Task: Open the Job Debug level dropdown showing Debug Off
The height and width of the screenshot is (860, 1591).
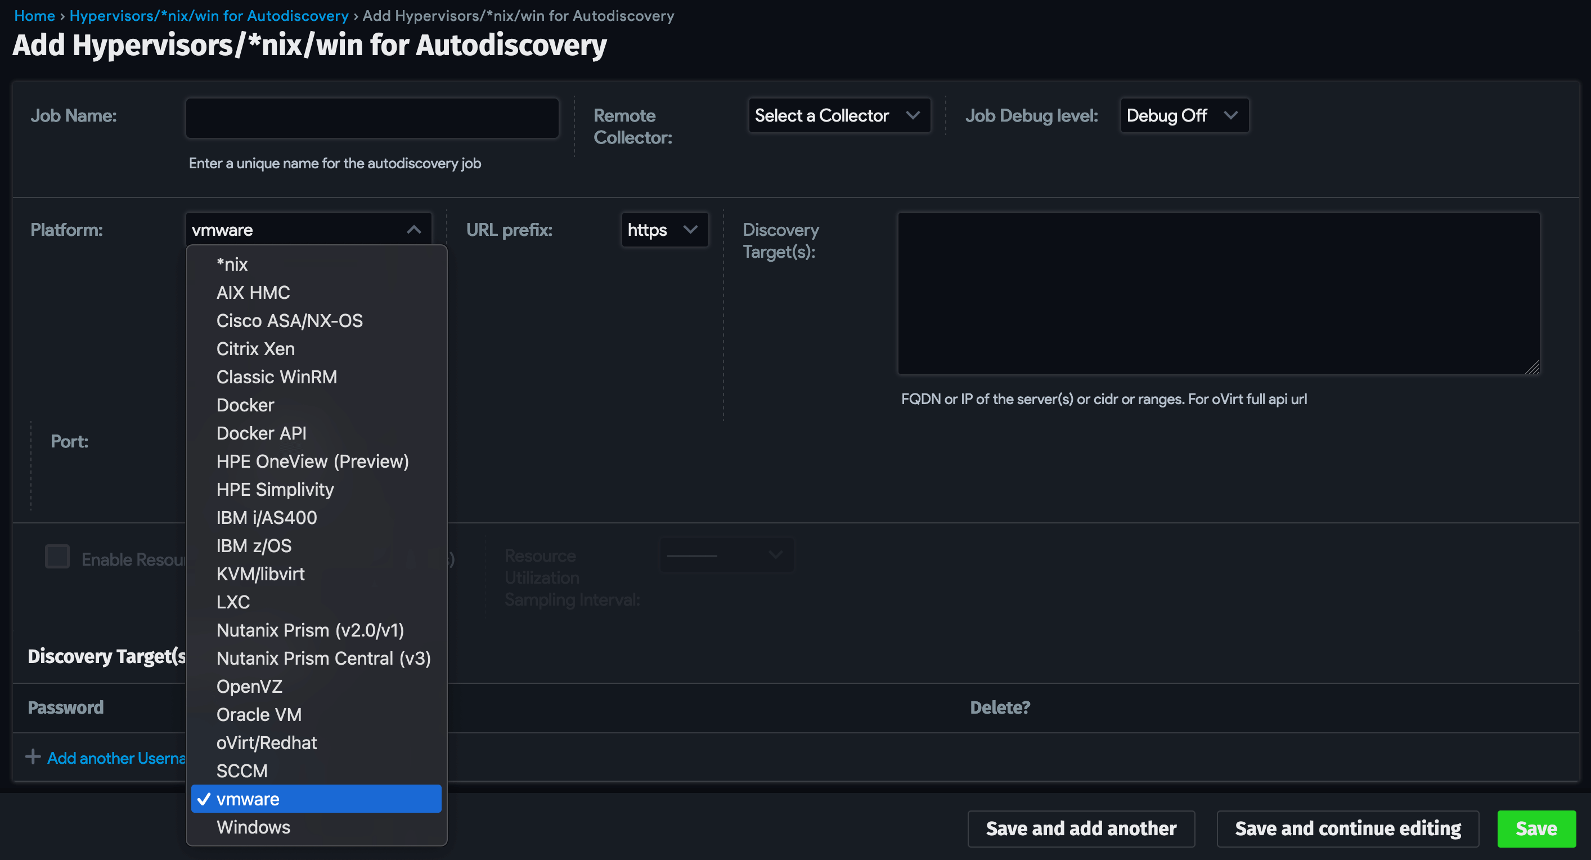Action: click(1183, 115)
